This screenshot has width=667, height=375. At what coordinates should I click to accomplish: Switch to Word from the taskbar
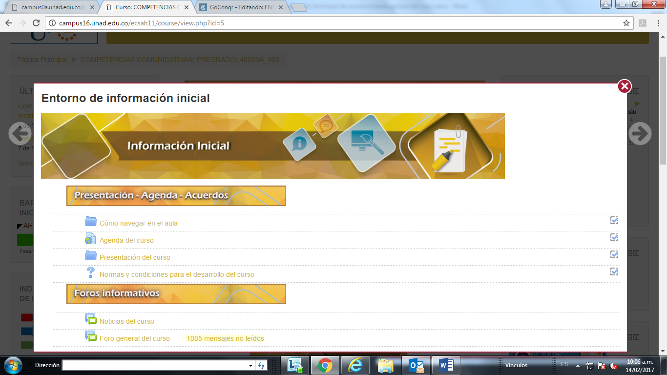(x=446, y=365)
